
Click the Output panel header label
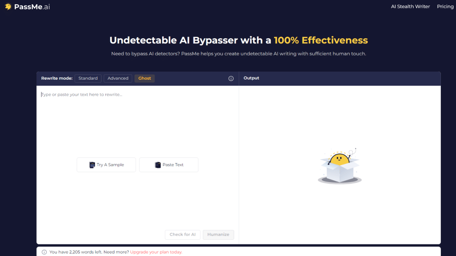pyautogui.click(x=251, y=78)
